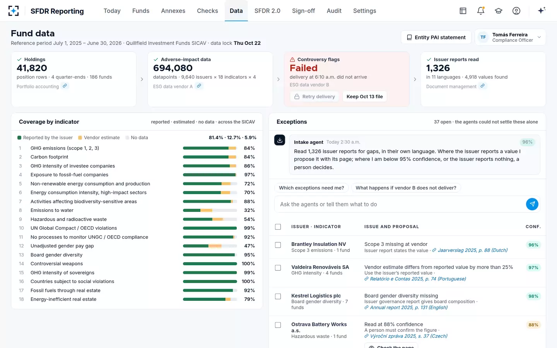This screenshot has width=557, height=348.
Task: Click the Emissions to water coverage bar
Action: [x=210, y=210]
